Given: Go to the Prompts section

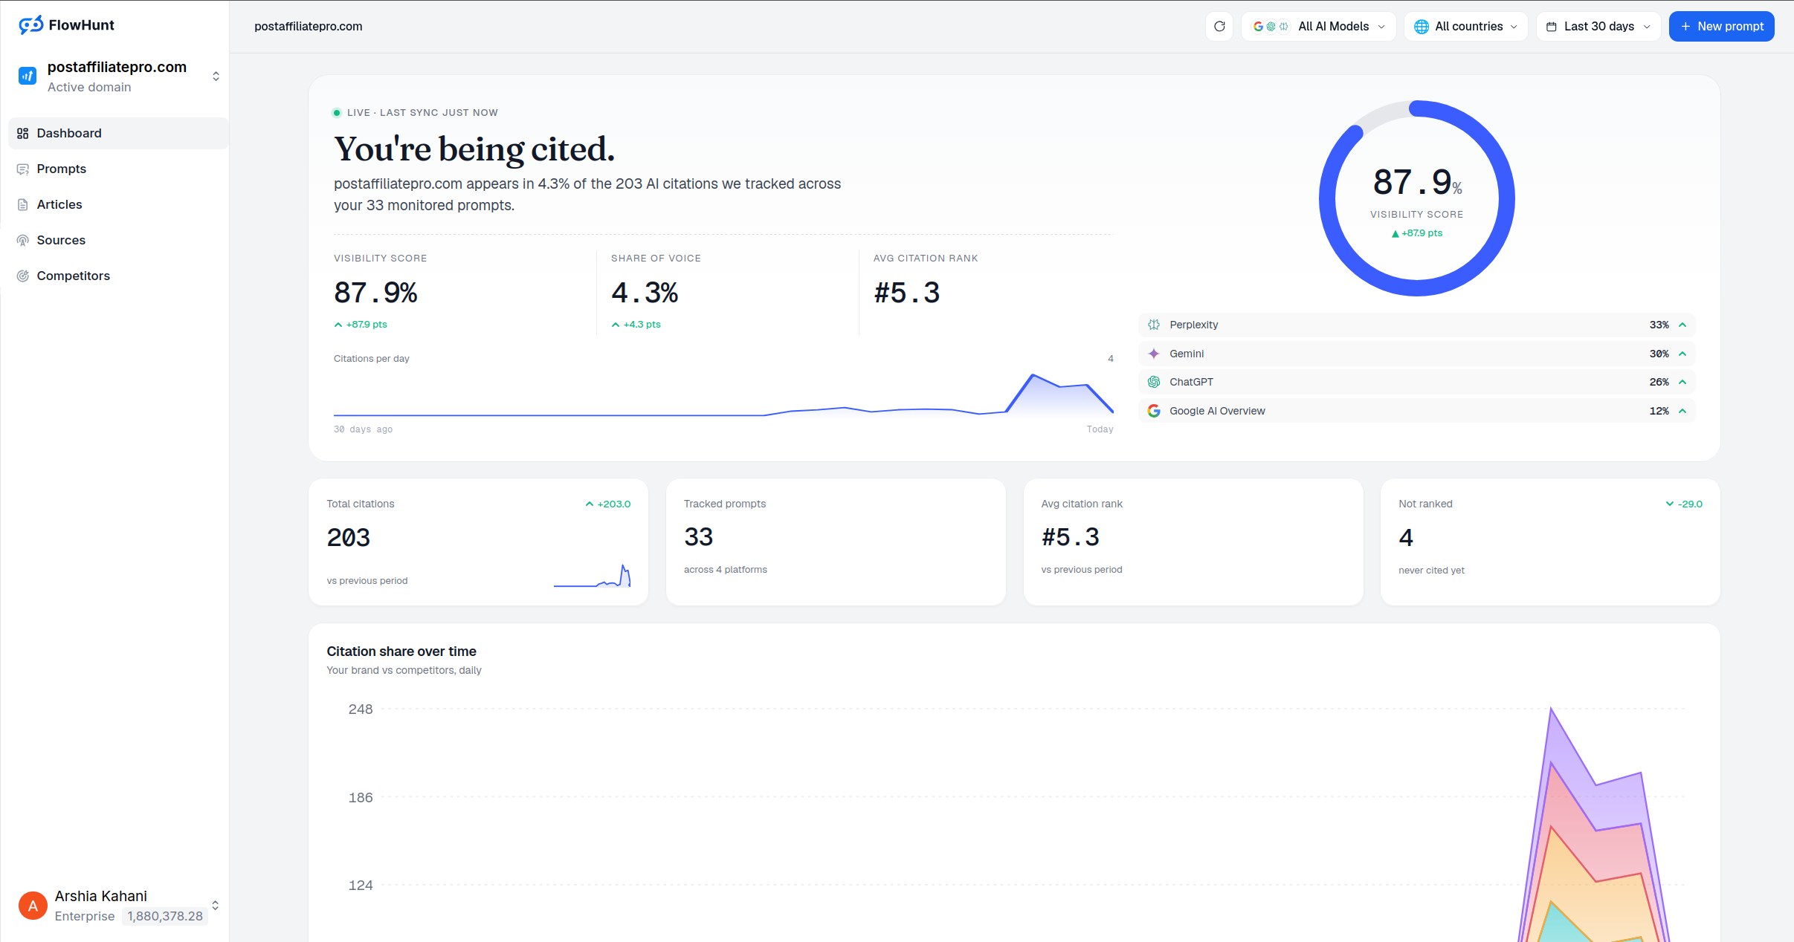Looking at the screenshot, I should [x=118, y=169].
